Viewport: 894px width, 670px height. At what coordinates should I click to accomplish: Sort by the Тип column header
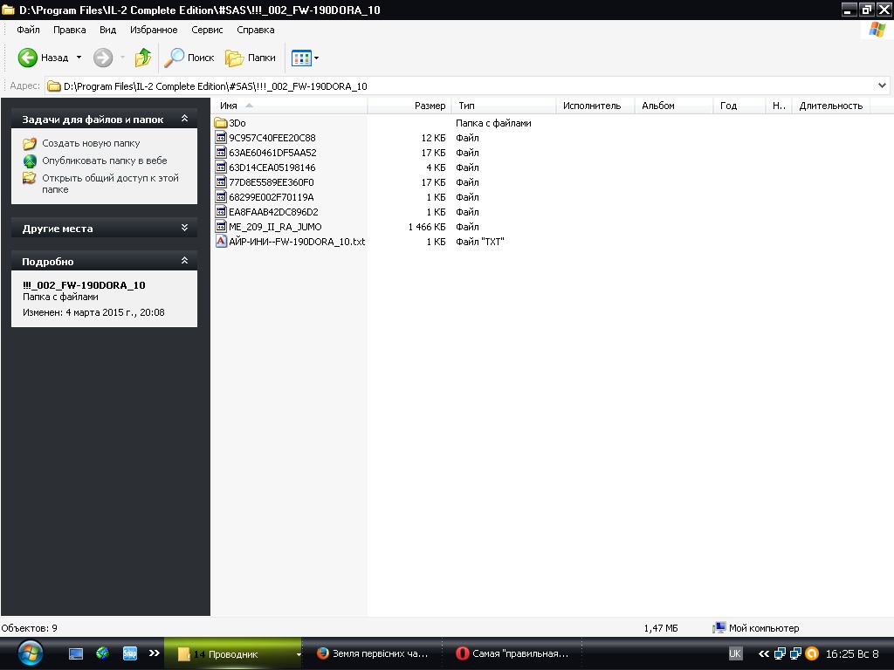pyautogui.click(x=504, y=106)
